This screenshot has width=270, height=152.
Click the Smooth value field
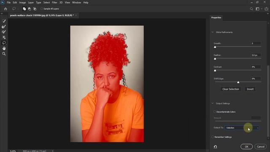pyautogui.click(x=256, y=43)
